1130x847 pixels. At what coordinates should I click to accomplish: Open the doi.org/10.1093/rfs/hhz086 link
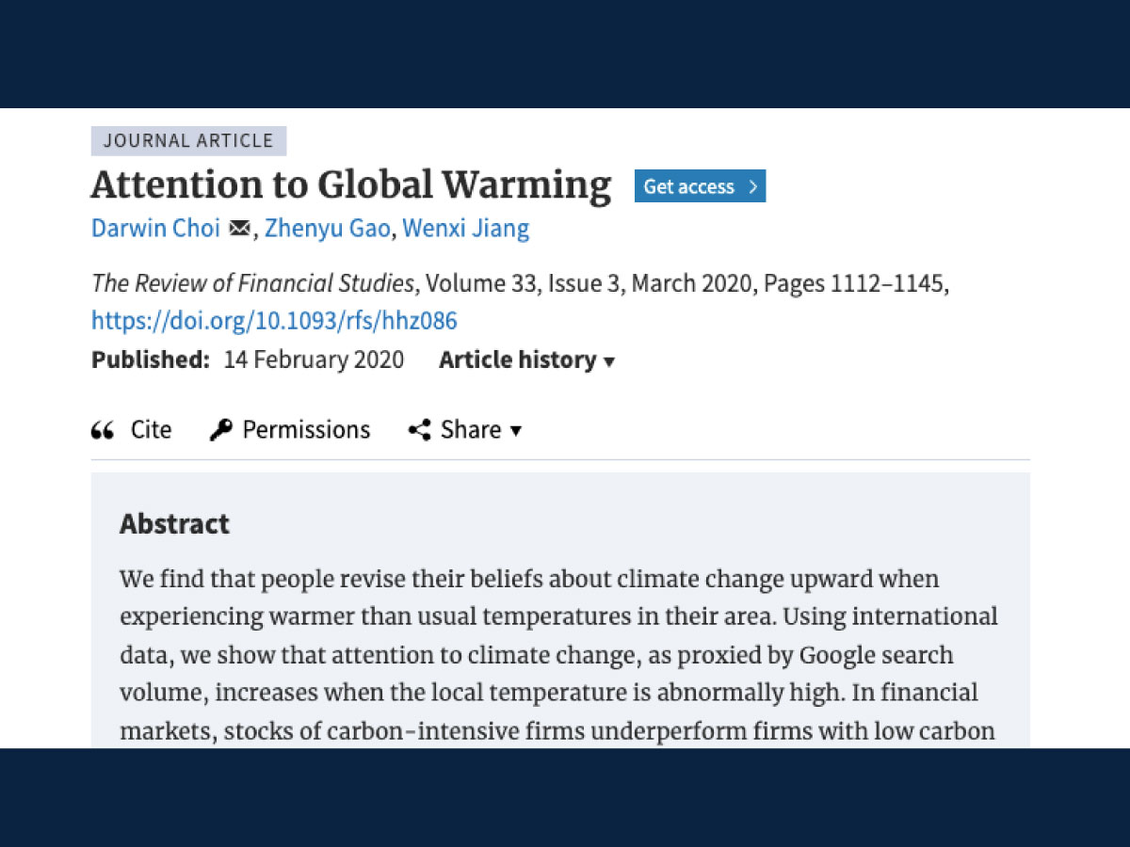(x=274, y=321)
